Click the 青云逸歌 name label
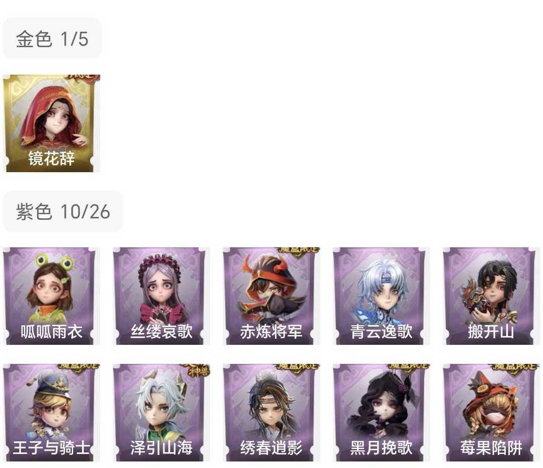This screenshot has width=543, height=468. [x=381, y=332]
